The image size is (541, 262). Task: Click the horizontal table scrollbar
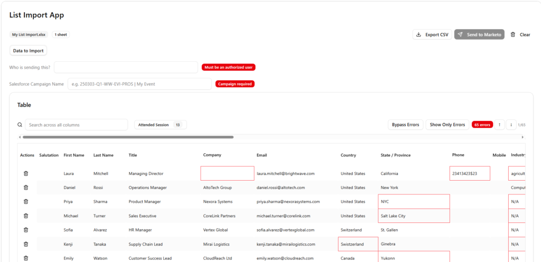click(x=127, y=137)
